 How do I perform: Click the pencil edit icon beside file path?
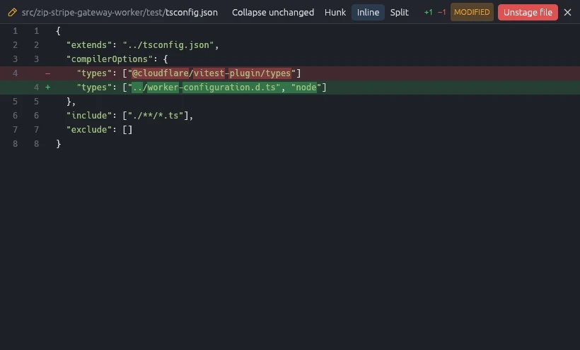pos(12,12)
